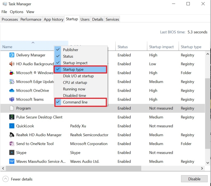Click the Disable button

coord(194,179)
